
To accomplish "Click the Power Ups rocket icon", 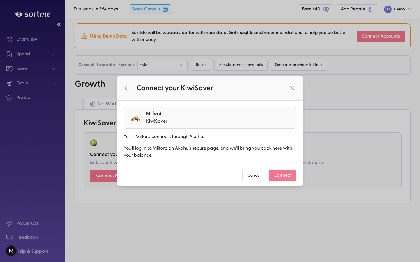I will (9, 223).
